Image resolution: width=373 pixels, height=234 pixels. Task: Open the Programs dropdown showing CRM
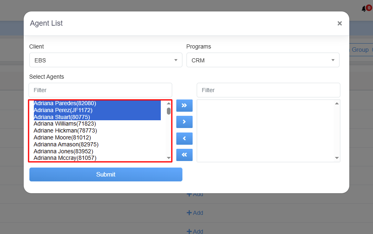[263, 60]
